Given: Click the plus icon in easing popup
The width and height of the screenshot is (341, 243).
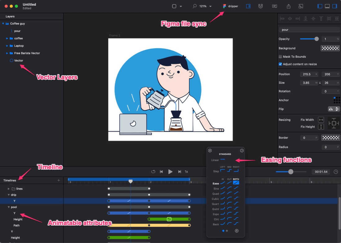Looking at the screenshot, I should click(237, 231).
